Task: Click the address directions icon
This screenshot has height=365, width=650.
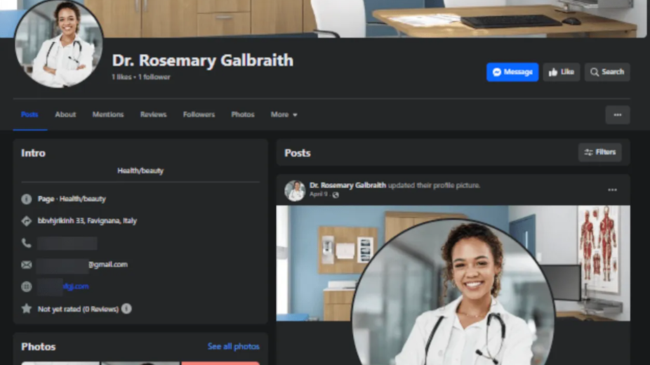Action: [x=27, y=221]
